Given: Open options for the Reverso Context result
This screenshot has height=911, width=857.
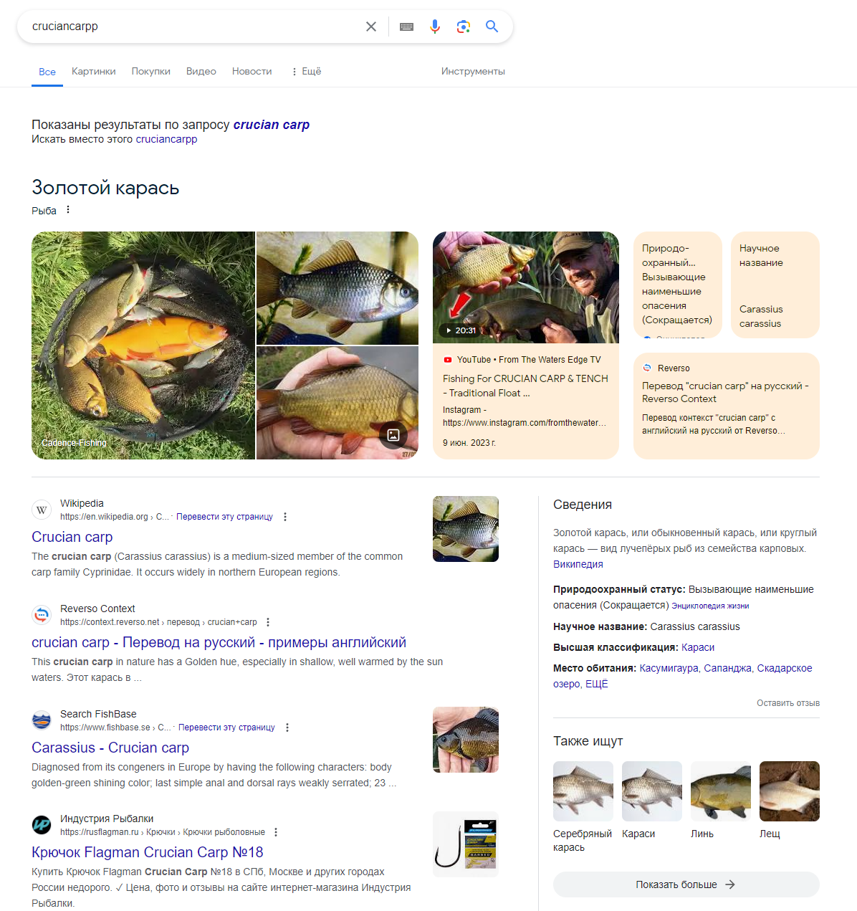Looking at the screenshot, I should tap(268, 622).
